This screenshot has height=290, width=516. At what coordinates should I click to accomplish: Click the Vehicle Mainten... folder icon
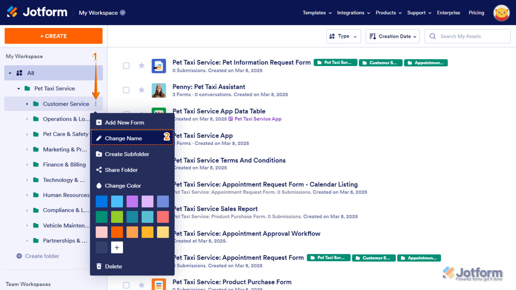(x=36, y=225)
